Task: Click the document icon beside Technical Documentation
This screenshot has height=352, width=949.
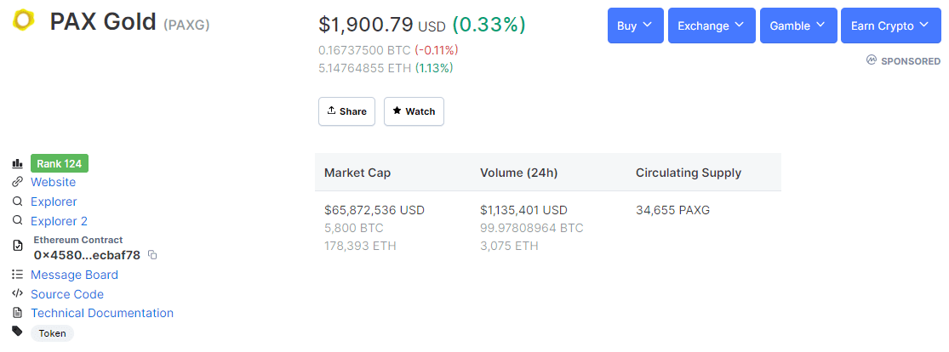Action: pyautogui.click(x=18, y=313)
